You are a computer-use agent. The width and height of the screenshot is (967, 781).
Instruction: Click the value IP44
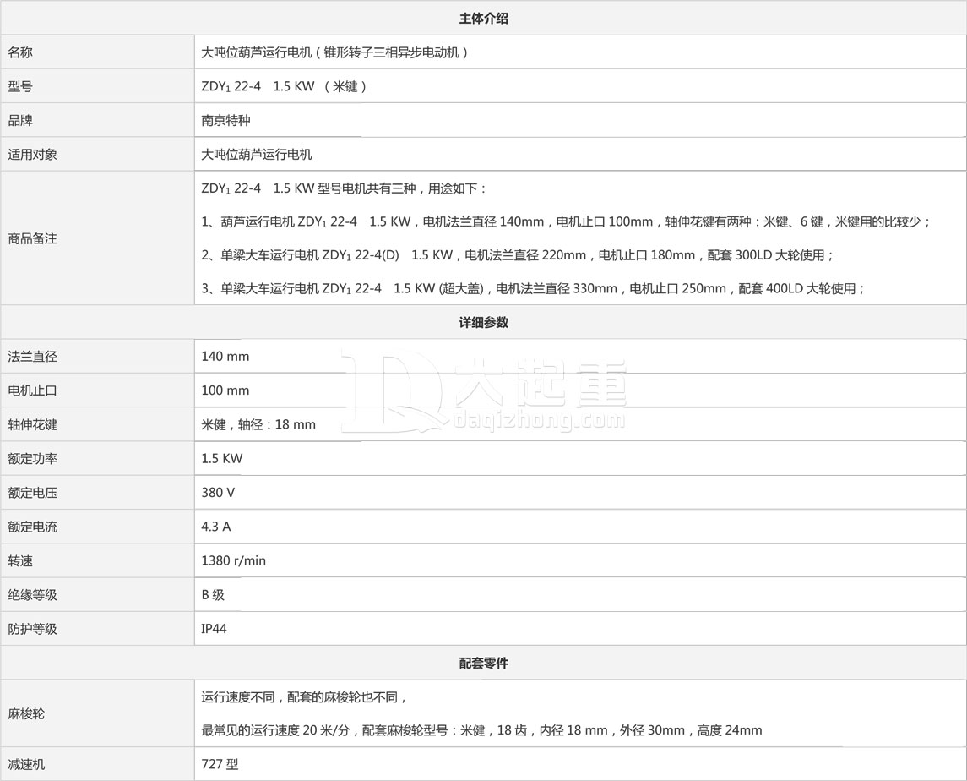(214, 629)
